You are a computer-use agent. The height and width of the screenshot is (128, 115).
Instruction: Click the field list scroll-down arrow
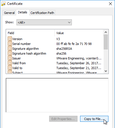click(x=106, y=71)
